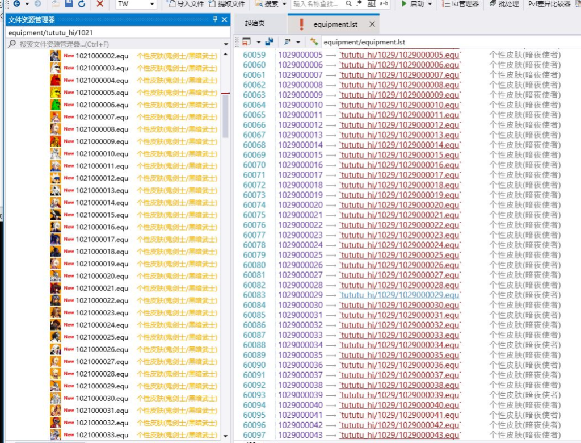Switch to the 起始页 tab

click(x=254, y=24)
